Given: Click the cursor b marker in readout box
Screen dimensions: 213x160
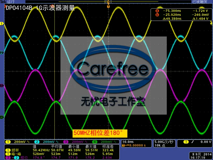Looking at the screenshot, I should (157, 15).
